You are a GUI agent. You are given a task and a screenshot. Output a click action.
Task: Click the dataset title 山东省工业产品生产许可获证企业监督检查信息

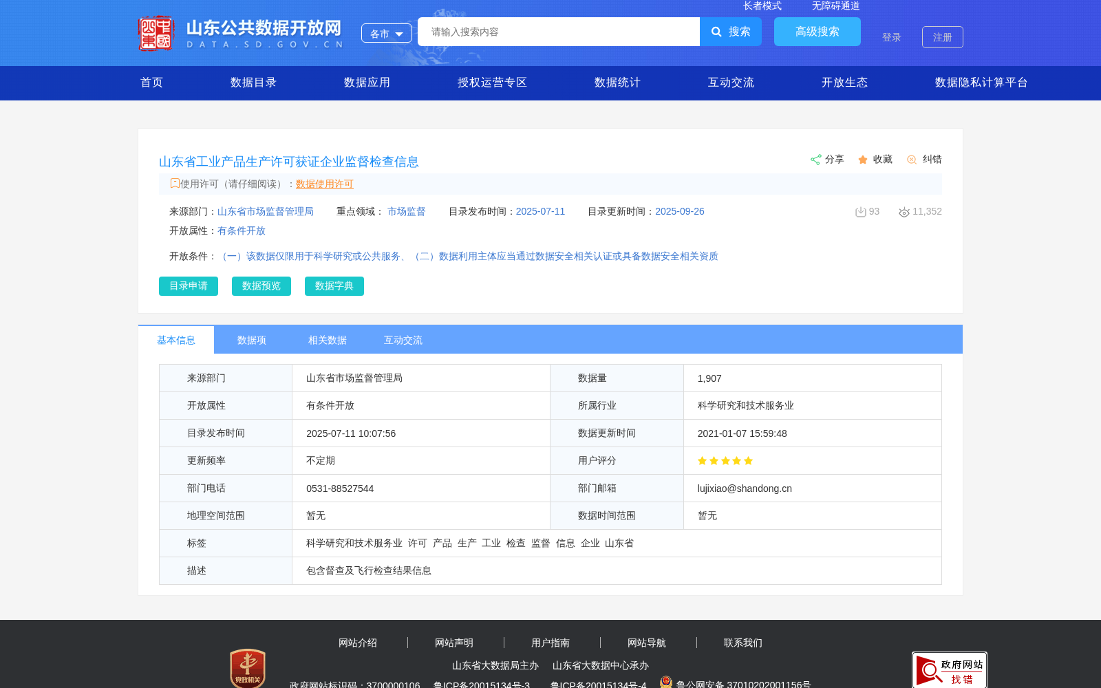[289, 162]
